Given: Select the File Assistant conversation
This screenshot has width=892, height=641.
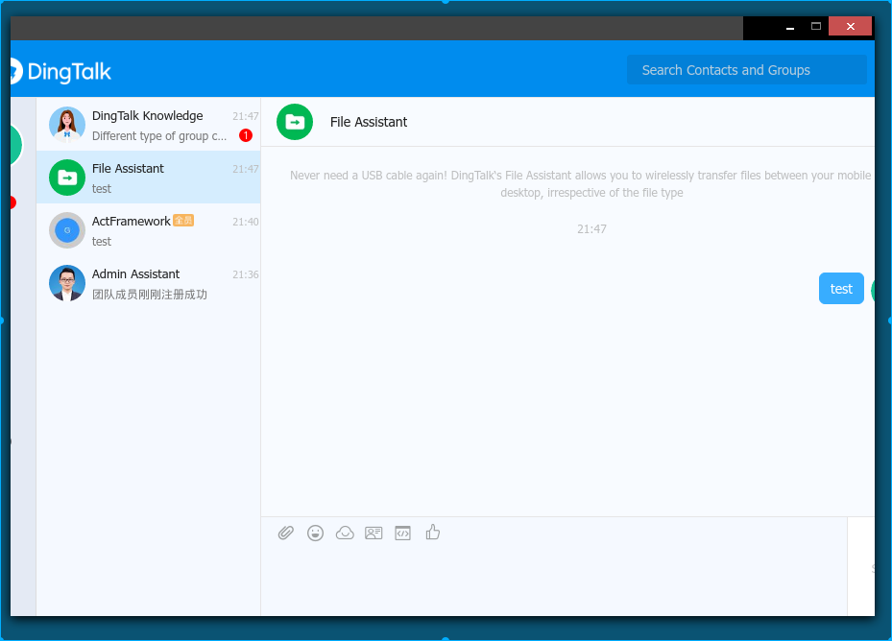Looking at the screenshot, I should 149,178.
